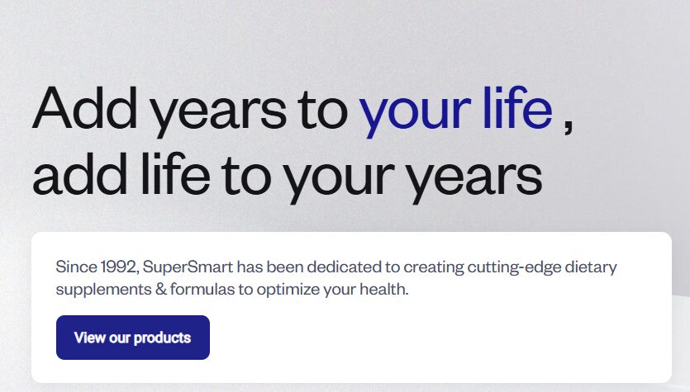The width and height of the screenshot is (690, 392).
Task: Click the word "Add" starting the headline
Action: pos(79,110)
